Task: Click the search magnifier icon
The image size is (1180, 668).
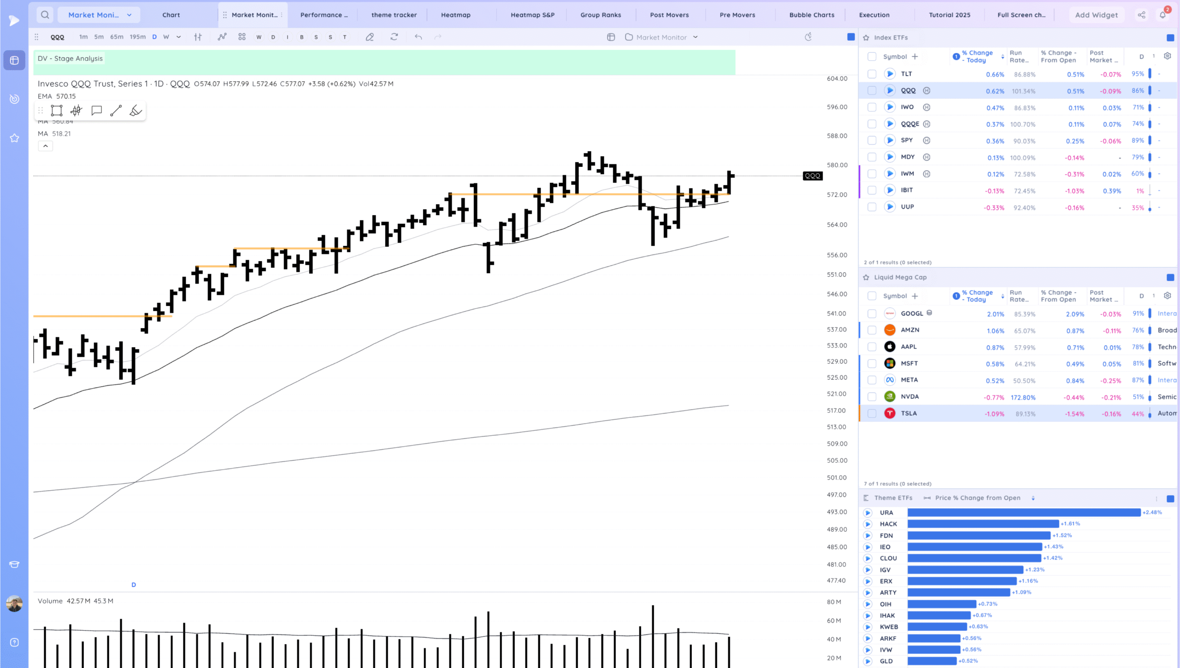Action: (x=45, y=15)
